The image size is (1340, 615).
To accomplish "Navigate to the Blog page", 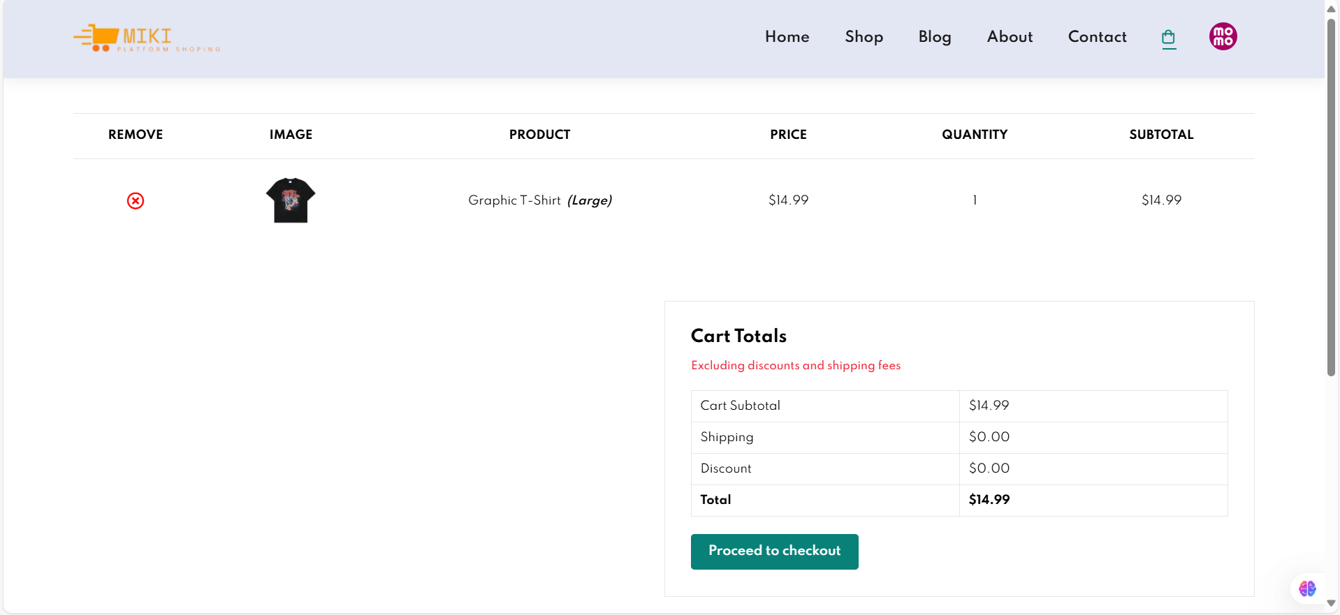I will 934,37.
